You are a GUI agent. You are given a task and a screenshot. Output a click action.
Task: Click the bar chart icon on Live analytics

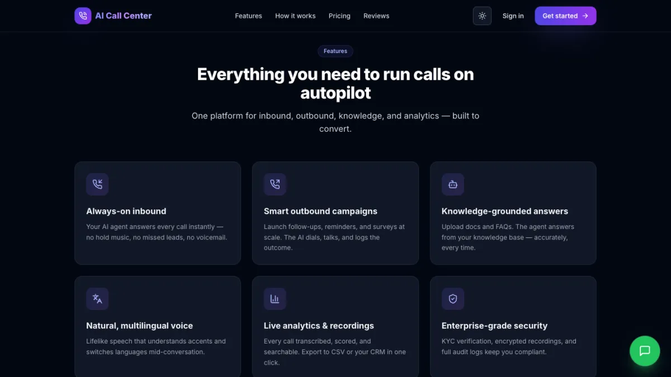(x=275, y=299)
